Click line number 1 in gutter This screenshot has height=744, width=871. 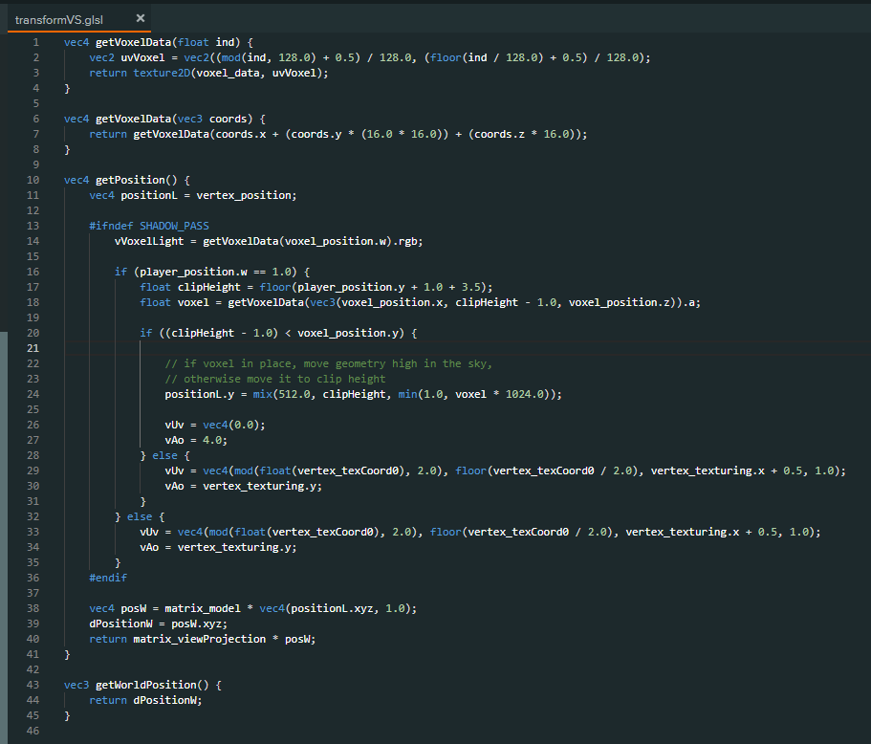click(x=36, y=42)
